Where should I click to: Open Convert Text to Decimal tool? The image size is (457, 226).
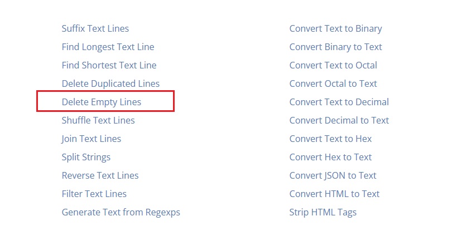click(x=339, y=102)
